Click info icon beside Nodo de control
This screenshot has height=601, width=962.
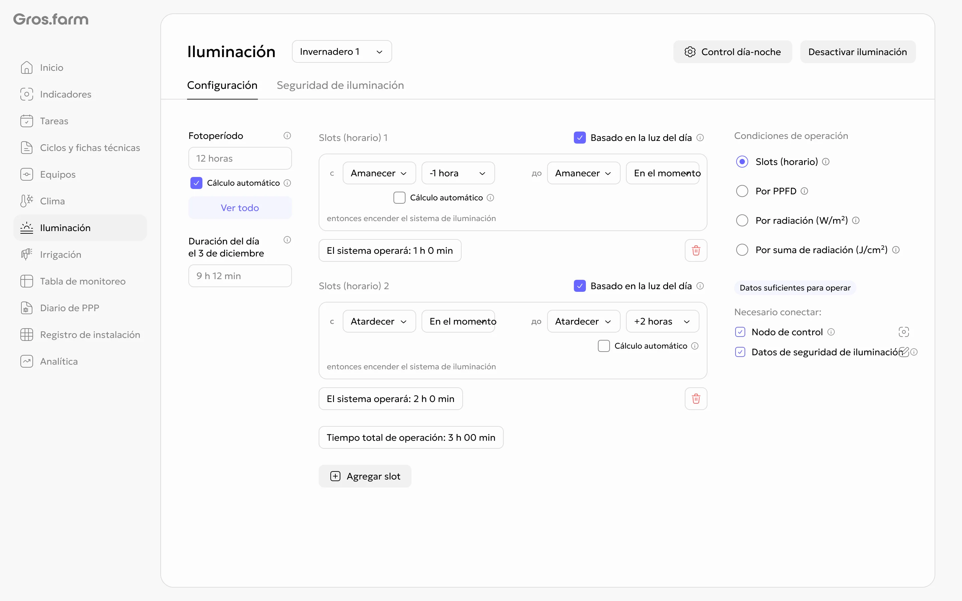(x=831, y=332)
